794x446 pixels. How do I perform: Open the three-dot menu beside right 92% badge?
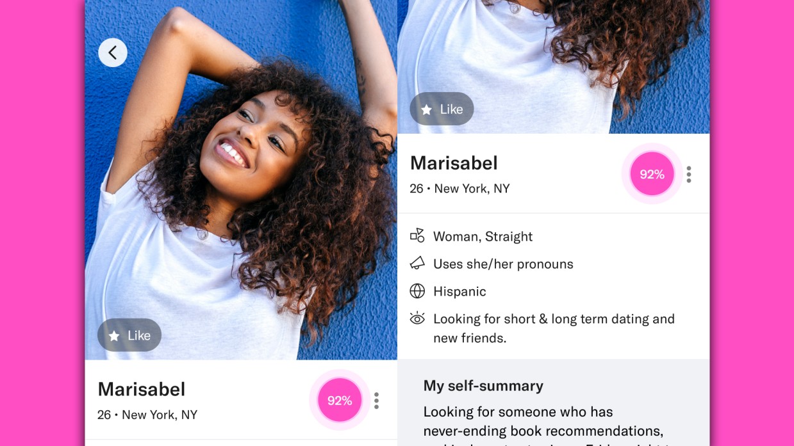pyautogui.click(x=689, y=175)
